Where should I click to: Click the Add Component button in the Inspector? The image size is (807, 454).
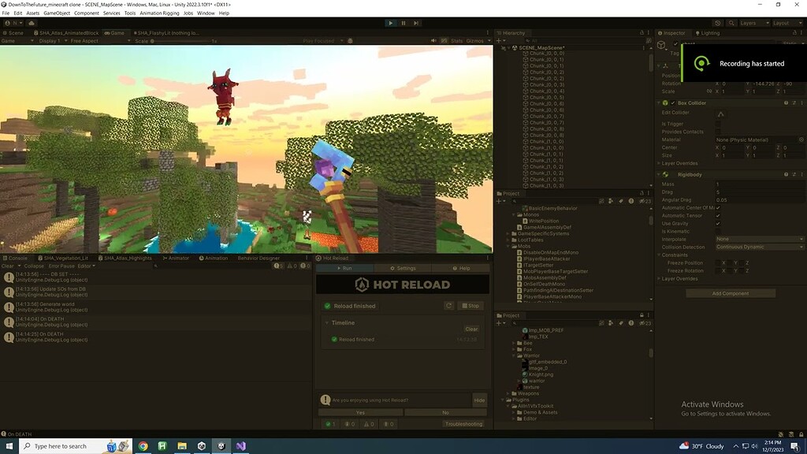(731, 293)
